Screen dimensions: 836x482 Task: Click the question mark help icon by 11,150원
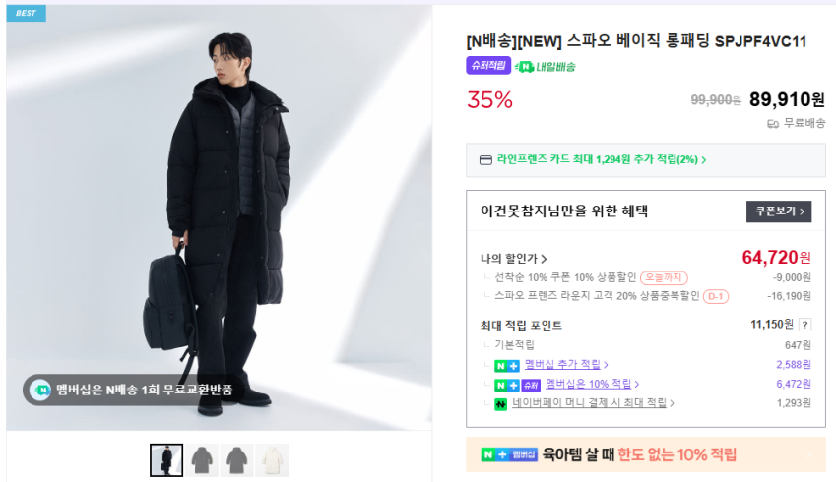tap(804, 325)
